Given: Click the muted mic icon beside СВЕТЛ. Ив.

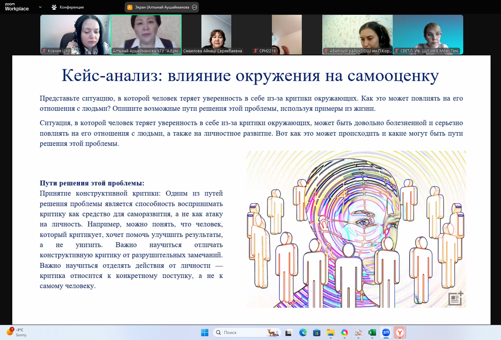Looking at the screenshot, I should pos(397,51).
